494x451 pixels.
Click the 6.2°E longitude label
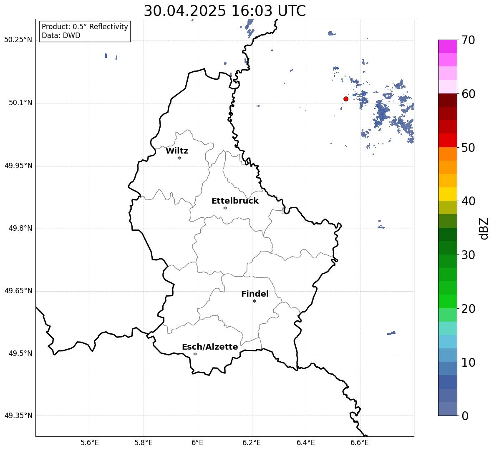(252, 443)
